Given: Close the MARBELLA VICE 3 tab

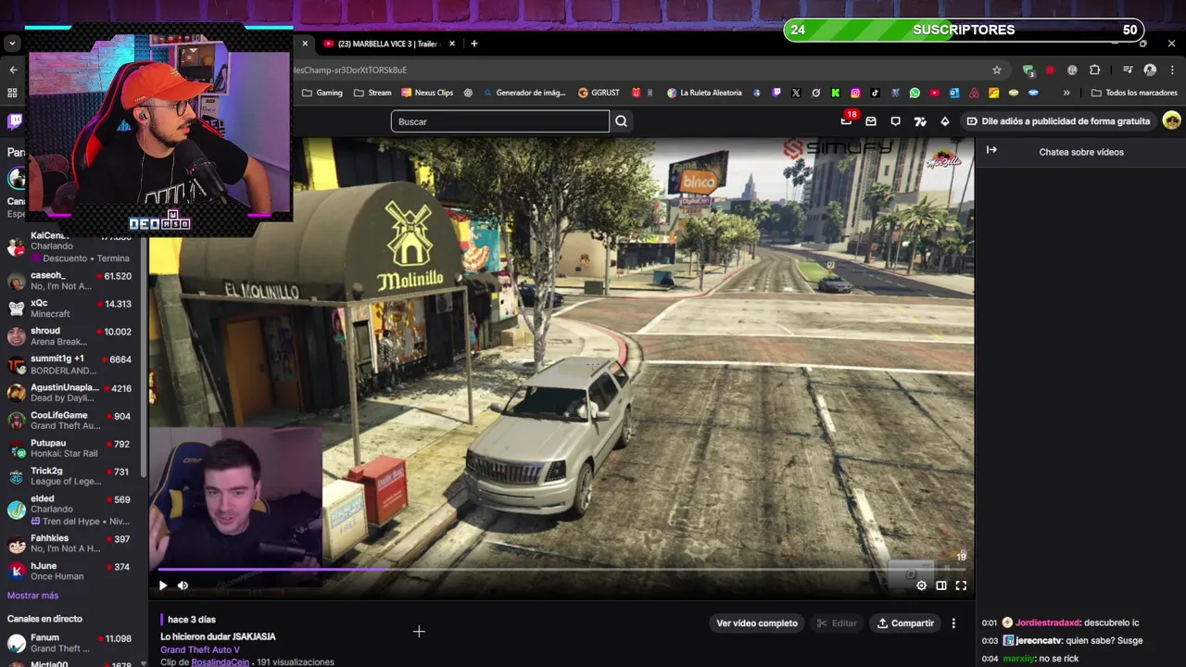Looking at the screenshot, I should (452, 44).
